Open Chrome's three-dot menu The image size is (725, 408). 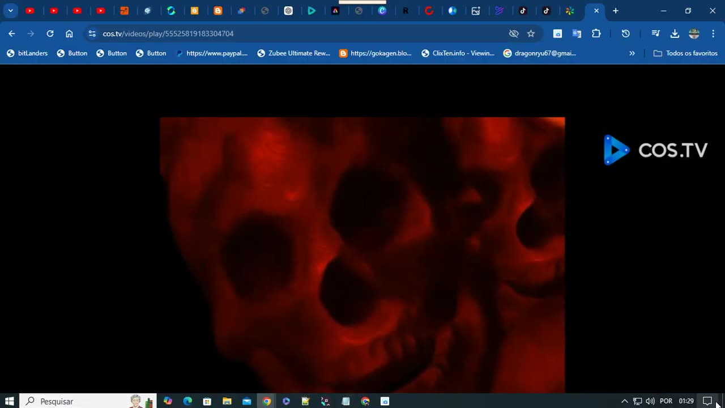[x=713, y=33]
